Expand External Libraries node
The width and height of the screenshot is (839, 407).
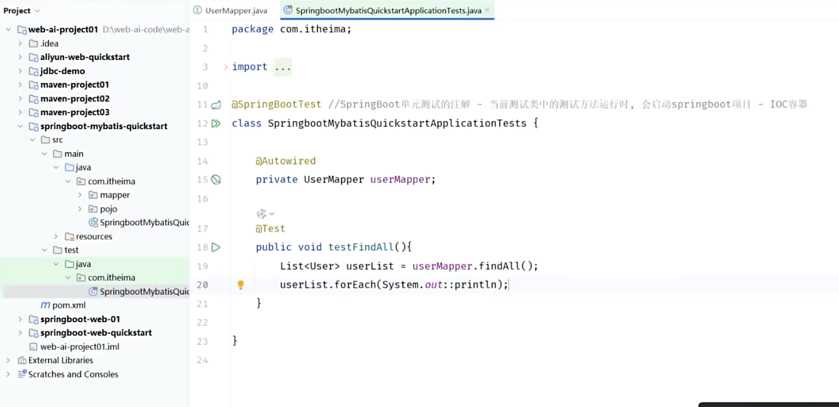8,360
